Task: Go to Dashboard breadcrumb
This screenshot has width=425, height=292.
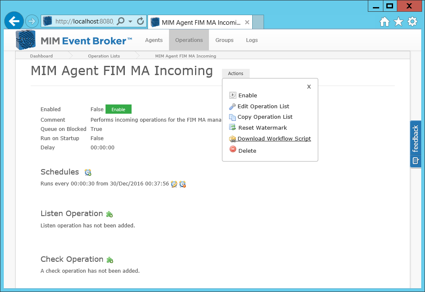Action: point(41,56)
